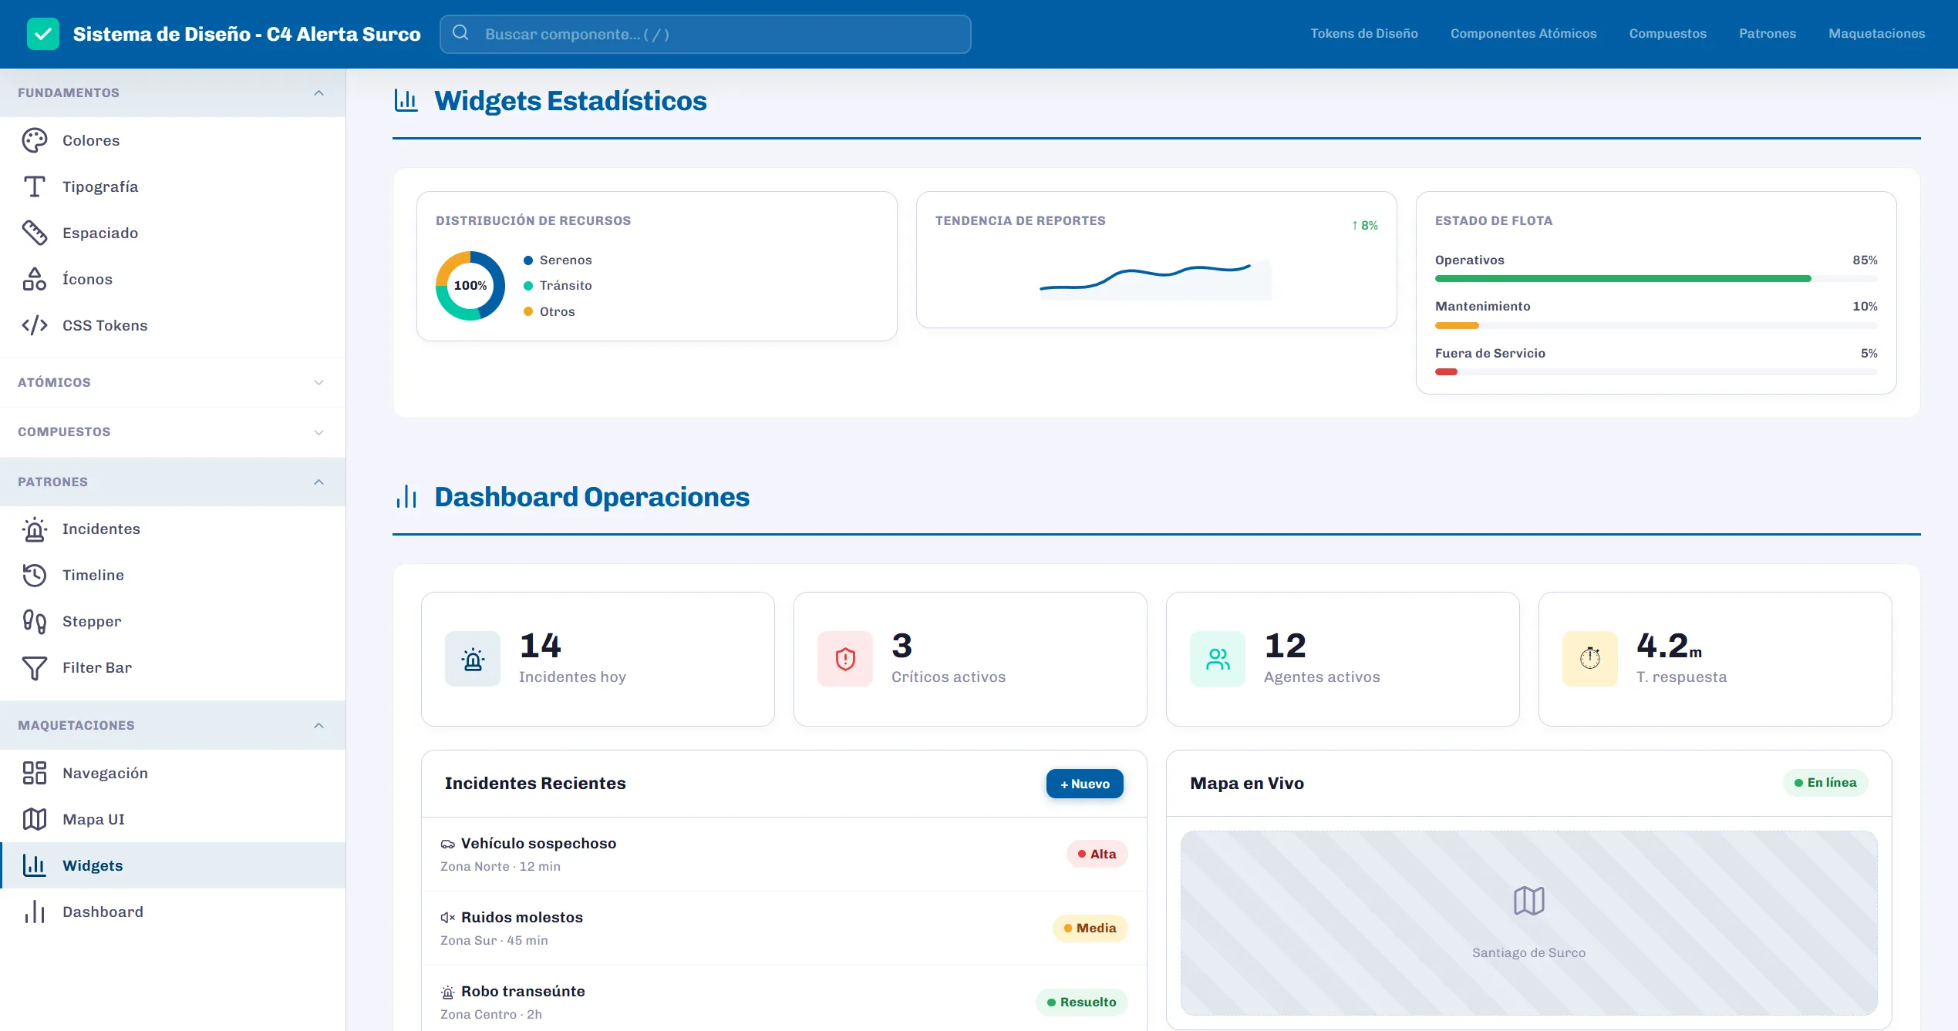Click the Mantenimiento orange progress bar
This screenshot has height=1031, width=1958.
1457,326
